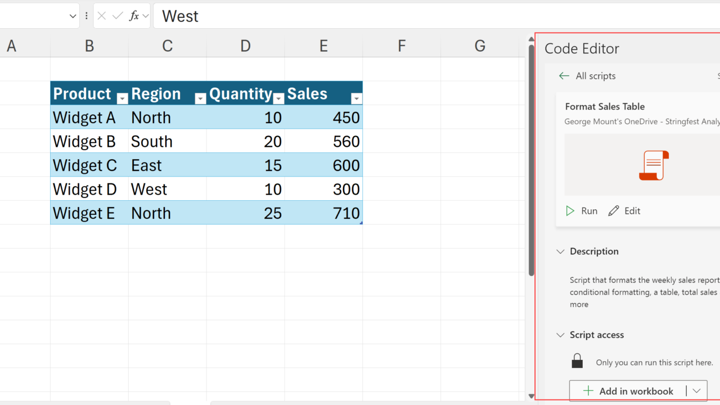Image resolution: width=720 pixels, height=405 pixels.
Task: Open the Product column filter dropdown
Action: tap(122, 99)
